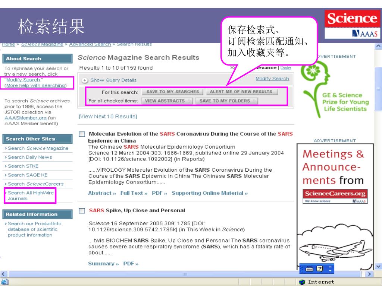Click vertical scrollbar up arrow

point(378,46)
